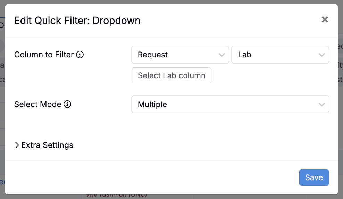Open the Multiple select mode dropdown
The height and width of the screenshot is (199, 343).
(x=230, y=105)
